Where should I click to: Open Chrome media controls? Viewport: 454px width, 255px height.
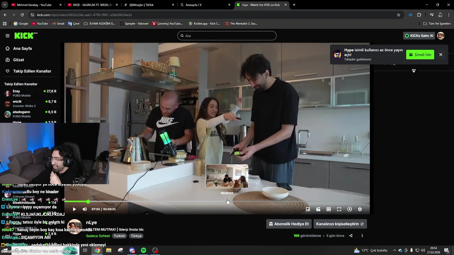[432, 15]
